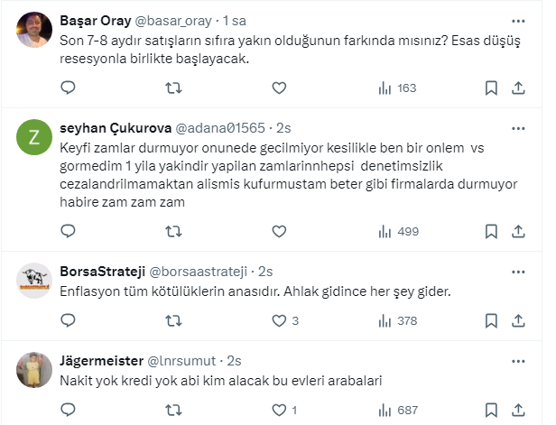Reply to seyhan Çukurova's tweet
Image resolution: width=556 pixels, height=425 pixels.
67,231
